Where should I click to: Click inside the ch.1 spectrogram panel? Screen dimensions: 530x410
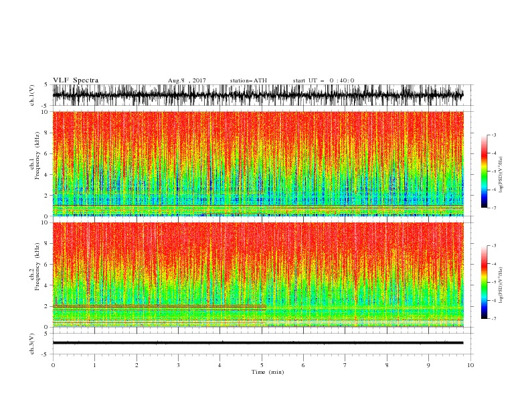point(258,163)
